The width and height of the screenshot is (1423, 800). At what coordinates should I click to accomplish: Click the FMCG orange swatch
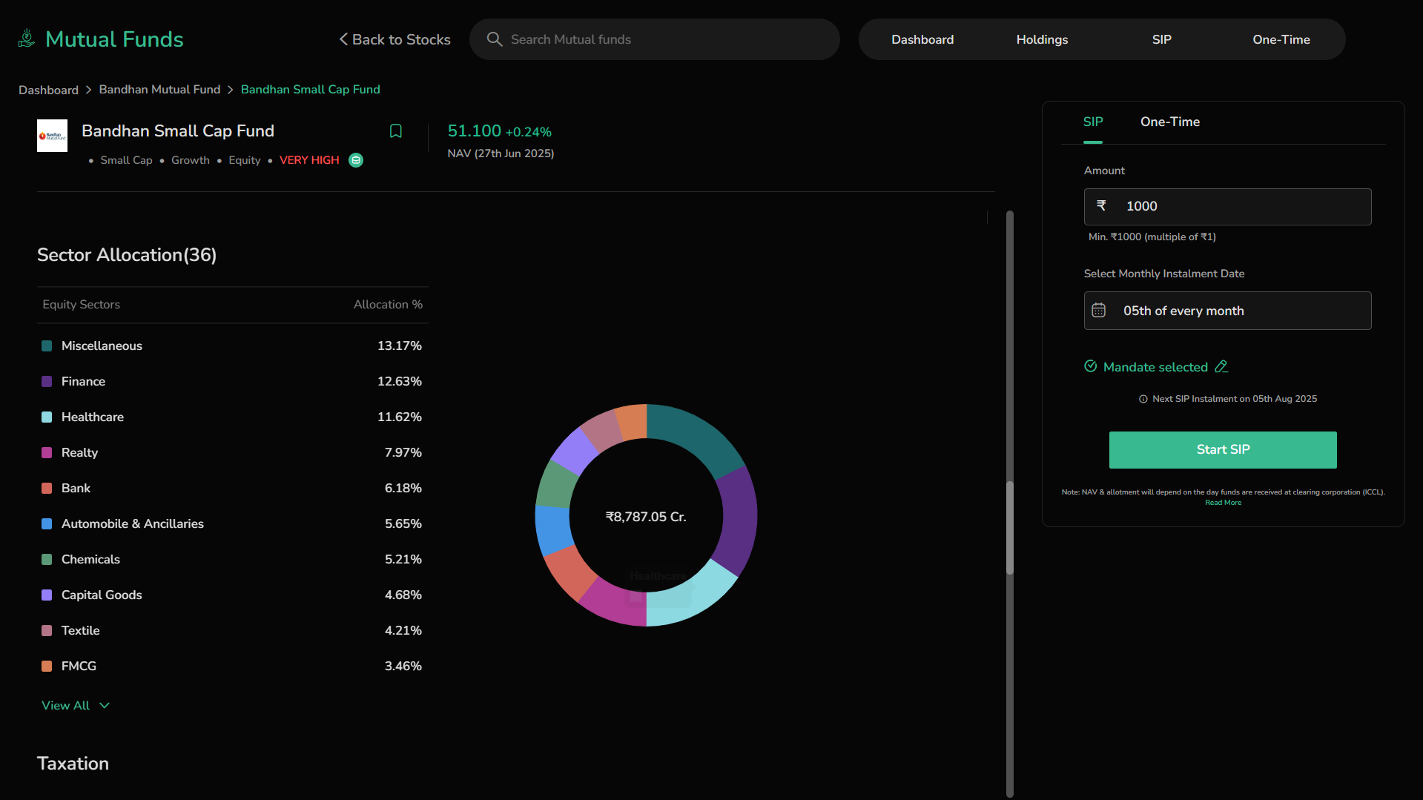(x=47, y=667)
